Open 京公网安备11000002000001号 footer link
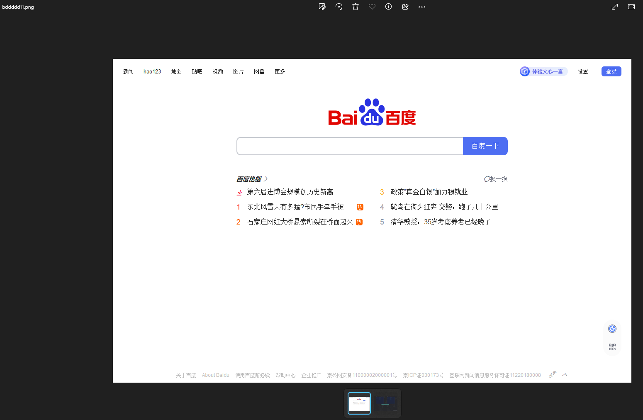643x420 pixels. [x=362, y=375]
